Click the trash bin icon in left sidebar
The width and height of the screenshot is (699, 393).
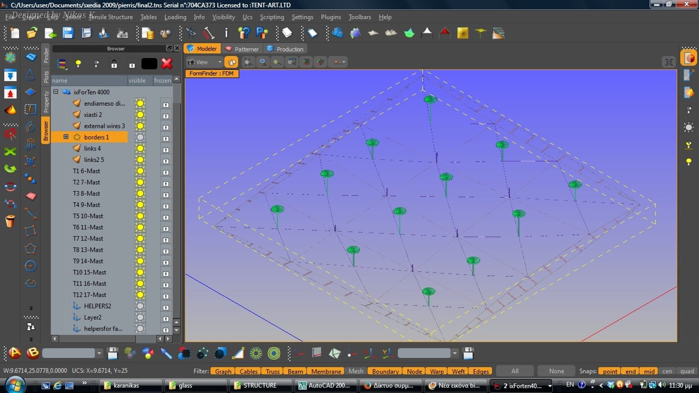point(10,221)
